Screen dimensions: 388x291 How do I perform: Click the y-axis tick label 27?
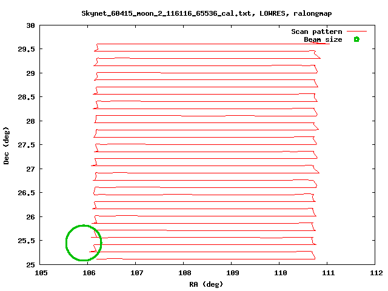coord(31,169)
